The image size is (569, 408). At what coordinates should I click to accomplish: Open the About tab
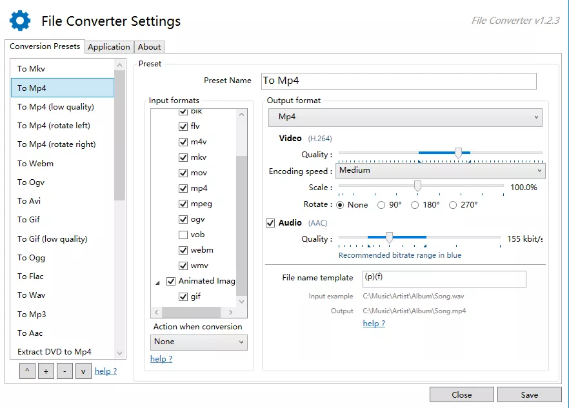pyautogui.click(x=149, y=47)
